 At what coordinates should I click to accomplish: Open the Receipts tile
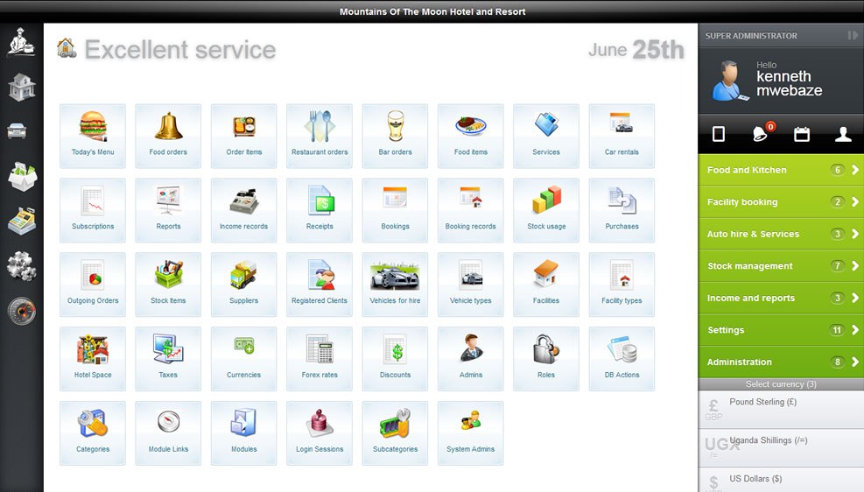(320, 210)
